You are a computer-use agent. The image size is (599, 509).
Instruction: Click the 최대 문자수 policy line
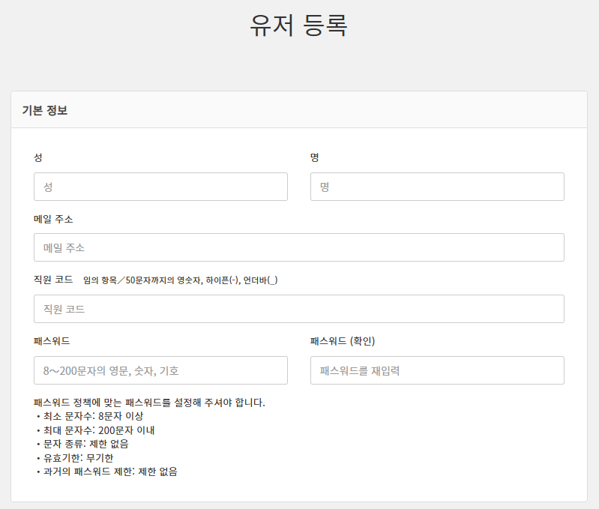click(x=95, y=430)
